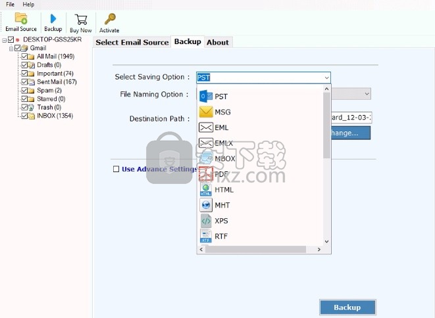Uncheck the Drafts (0) checkbox
This screenshot has width=435, height=318.
click(24, 65)
